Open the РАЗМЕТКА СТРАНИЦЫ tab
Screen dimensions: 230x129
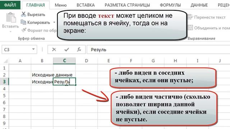(x=127, y=5)
